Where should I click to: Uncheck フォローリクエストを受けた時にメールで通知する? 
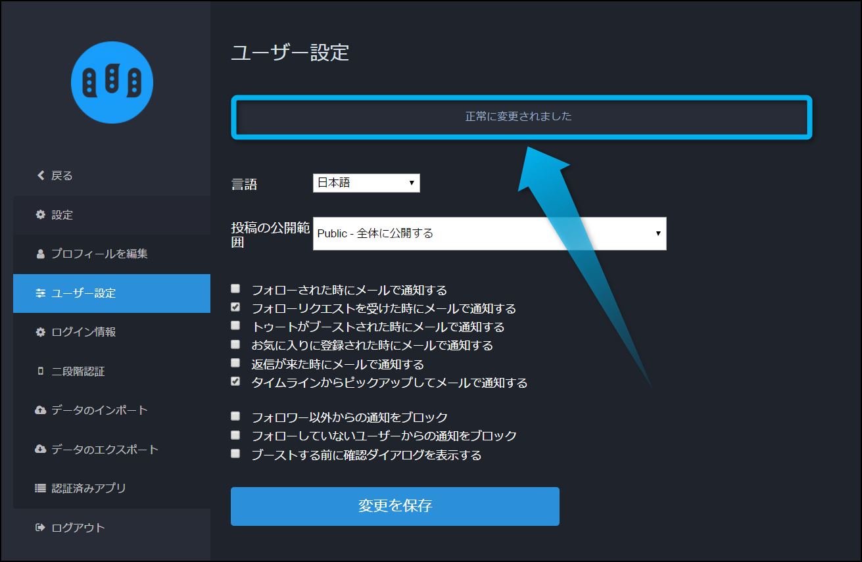coord(235,307)
